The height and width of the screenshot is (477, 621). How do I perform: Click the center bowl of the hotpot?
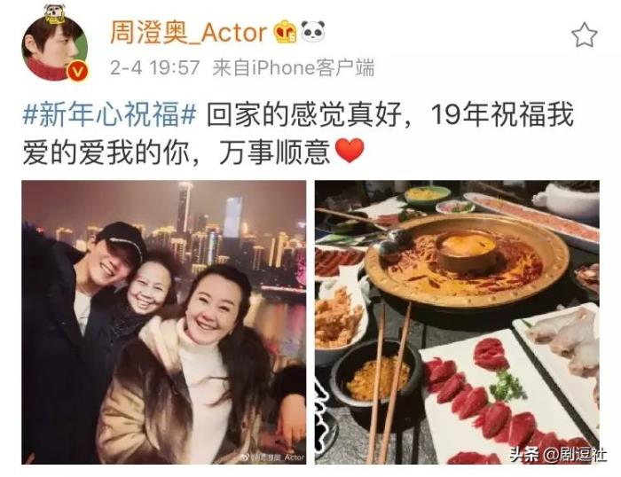point(466,250)
